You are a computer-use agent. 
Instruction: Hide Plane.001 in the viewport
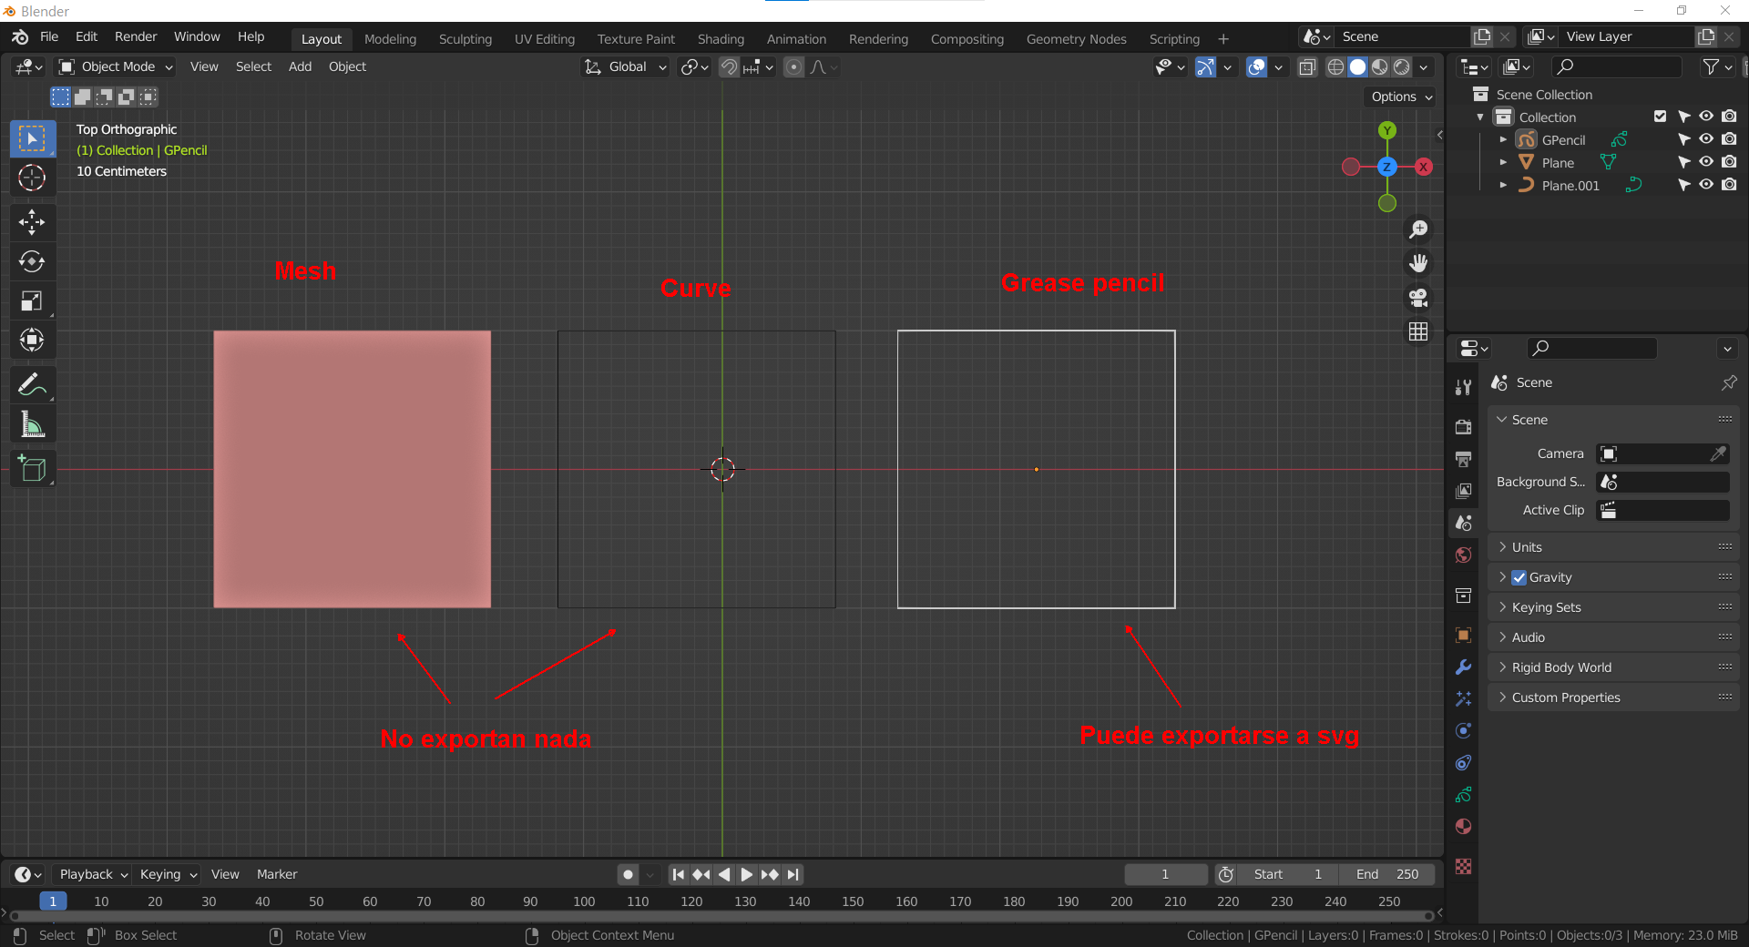(1706, 185)
